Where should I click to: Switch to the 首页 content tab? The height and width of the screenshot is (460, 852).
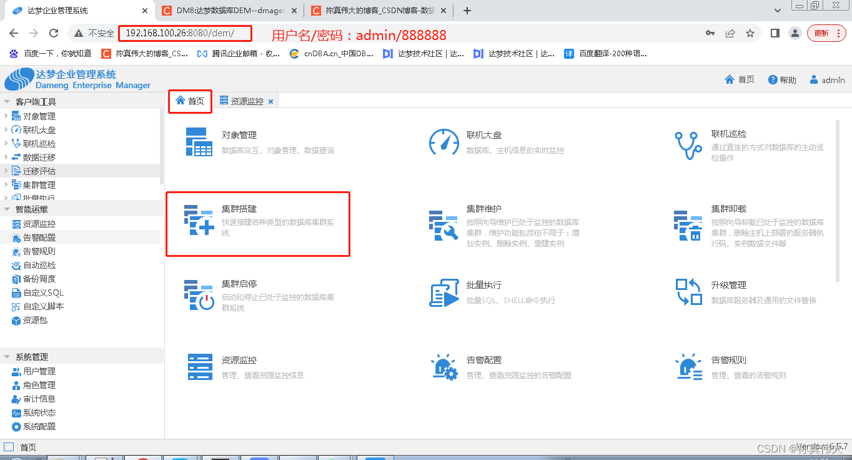190,101
